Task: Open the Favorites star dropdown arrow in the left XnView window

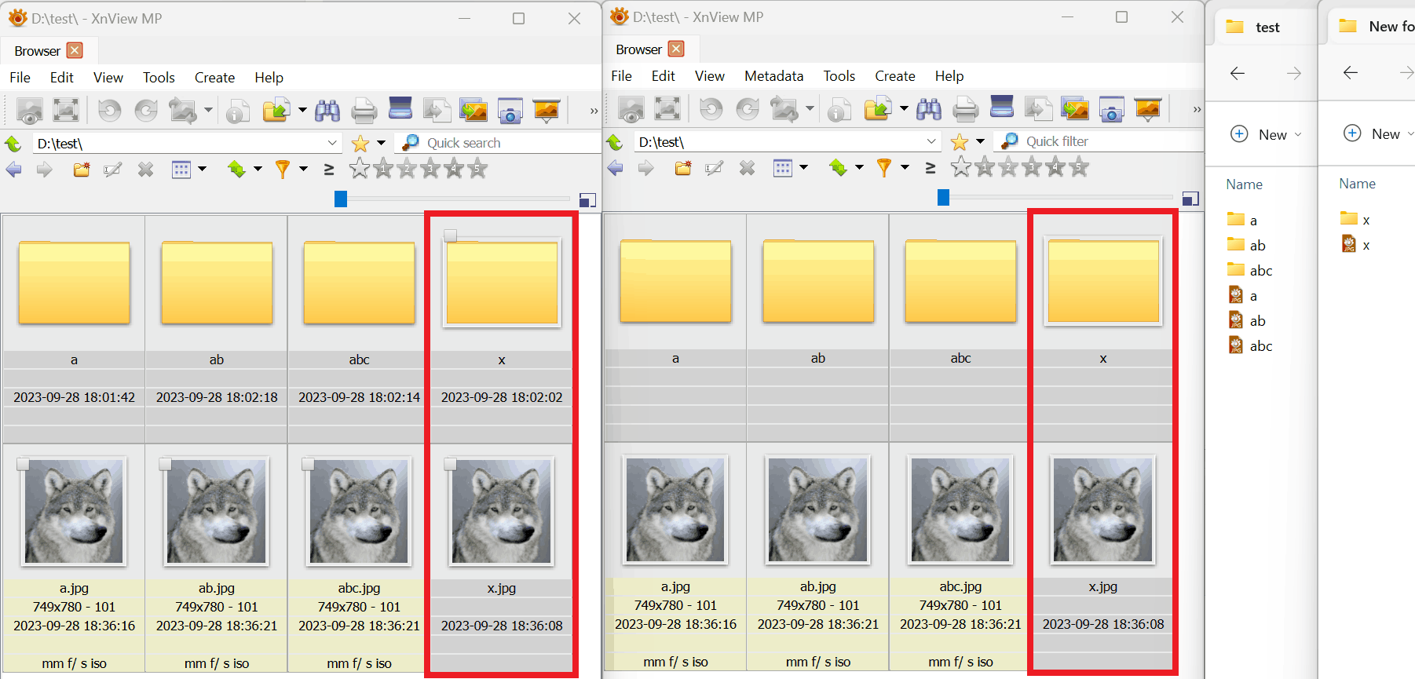Action: 381,143
